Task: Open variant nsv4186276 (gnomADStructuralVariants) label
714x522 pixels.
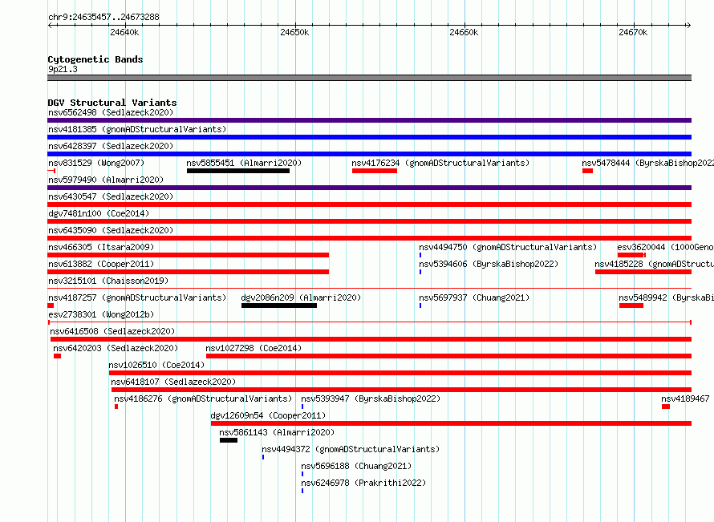Action: [203, 399]
